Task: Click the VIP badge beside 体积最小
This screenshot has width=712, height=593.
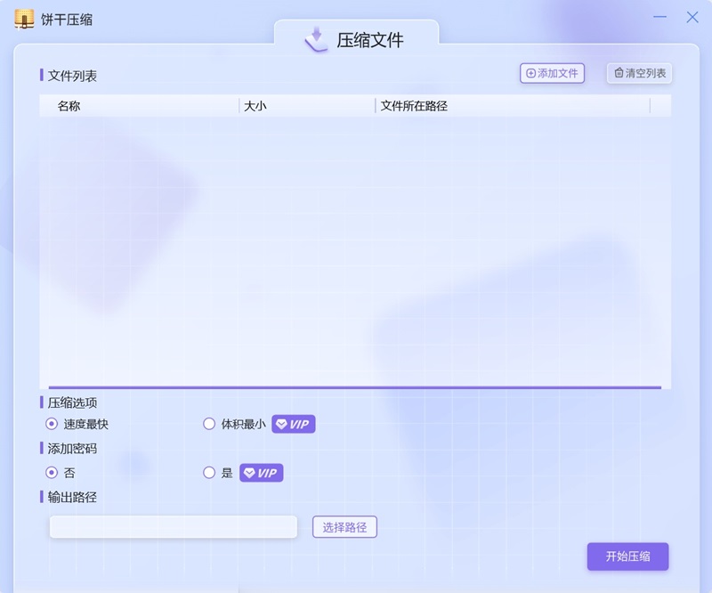Action: pyautogui.click(x=294, y=424)
